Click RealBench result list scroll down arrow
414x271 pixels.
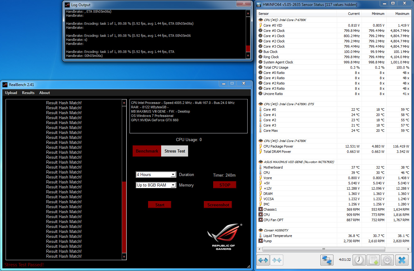(x=124, y=256)
